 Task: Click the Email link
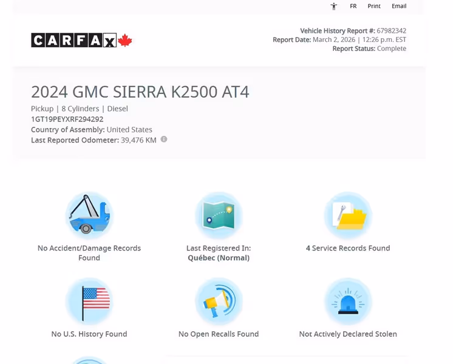pos(399,6)
